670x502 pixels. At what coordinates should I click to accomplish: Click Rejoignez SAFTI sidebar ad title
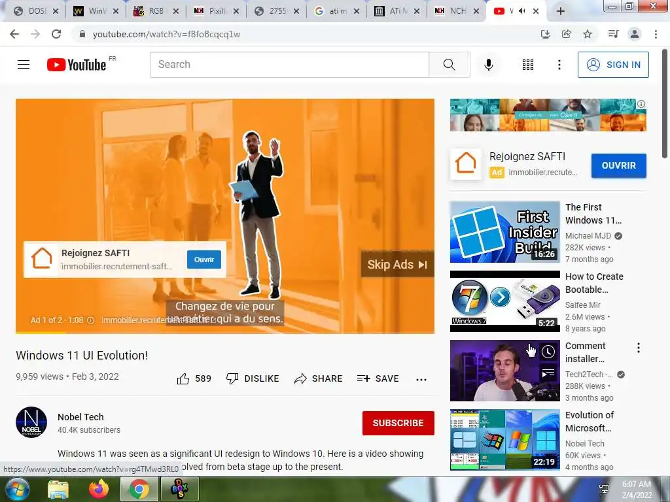(527, 157)
